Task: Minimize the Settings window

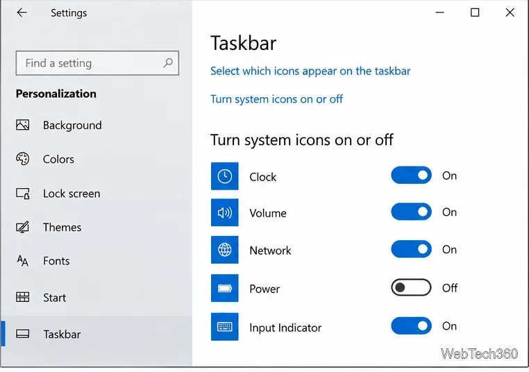Action: click(x=440, y=12)
